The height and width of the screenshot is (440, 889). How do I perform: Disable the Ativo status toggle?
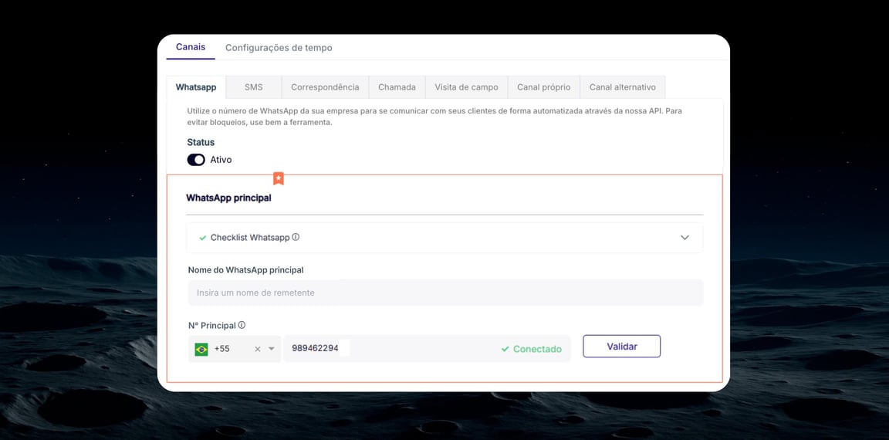[196, 160]
